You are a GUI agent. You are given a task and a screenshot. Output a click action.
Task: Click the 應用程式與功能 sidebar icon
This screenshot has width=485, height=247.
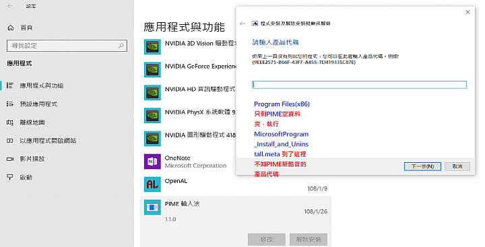pos(10,85)
